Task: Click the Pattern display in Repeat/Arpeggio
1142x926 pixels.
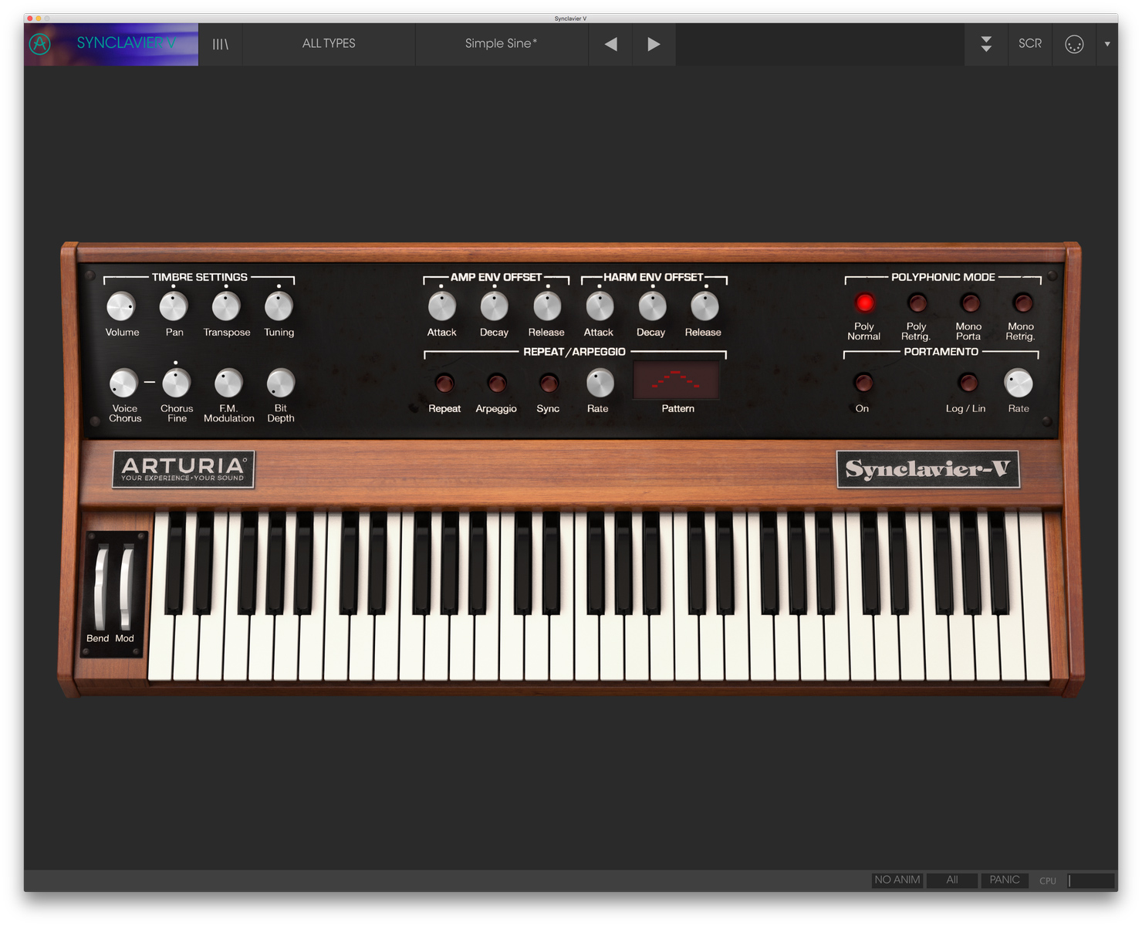Action: point(677,380)
